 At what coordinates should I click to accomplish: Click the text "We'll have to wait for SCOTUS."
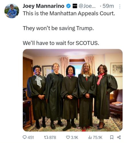pos(61,43)
